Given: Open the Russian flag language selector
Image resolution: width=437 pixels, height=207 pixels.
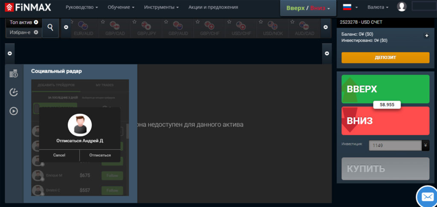Looking at the screenshot, I should coord(350,7).
